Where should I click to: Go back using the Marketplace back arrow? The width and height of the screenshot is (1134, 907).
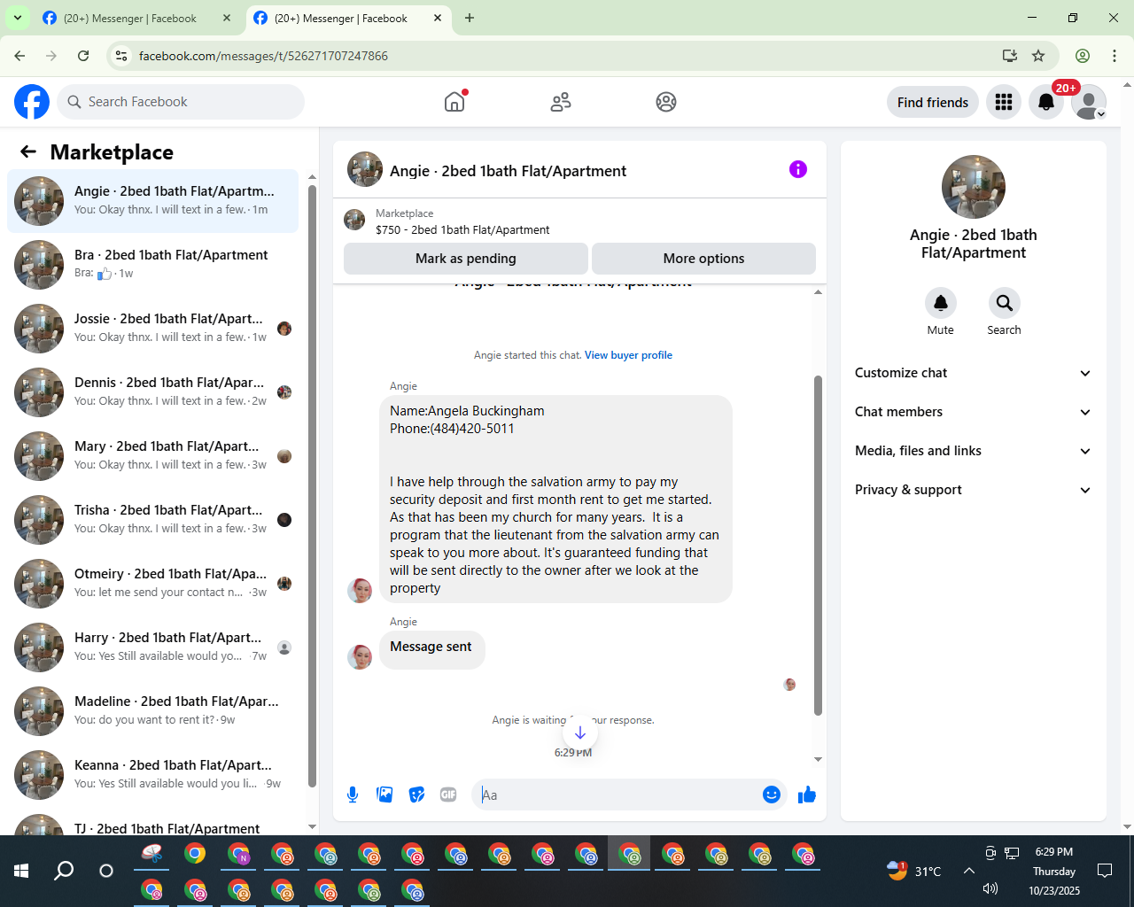click(28, 151)
